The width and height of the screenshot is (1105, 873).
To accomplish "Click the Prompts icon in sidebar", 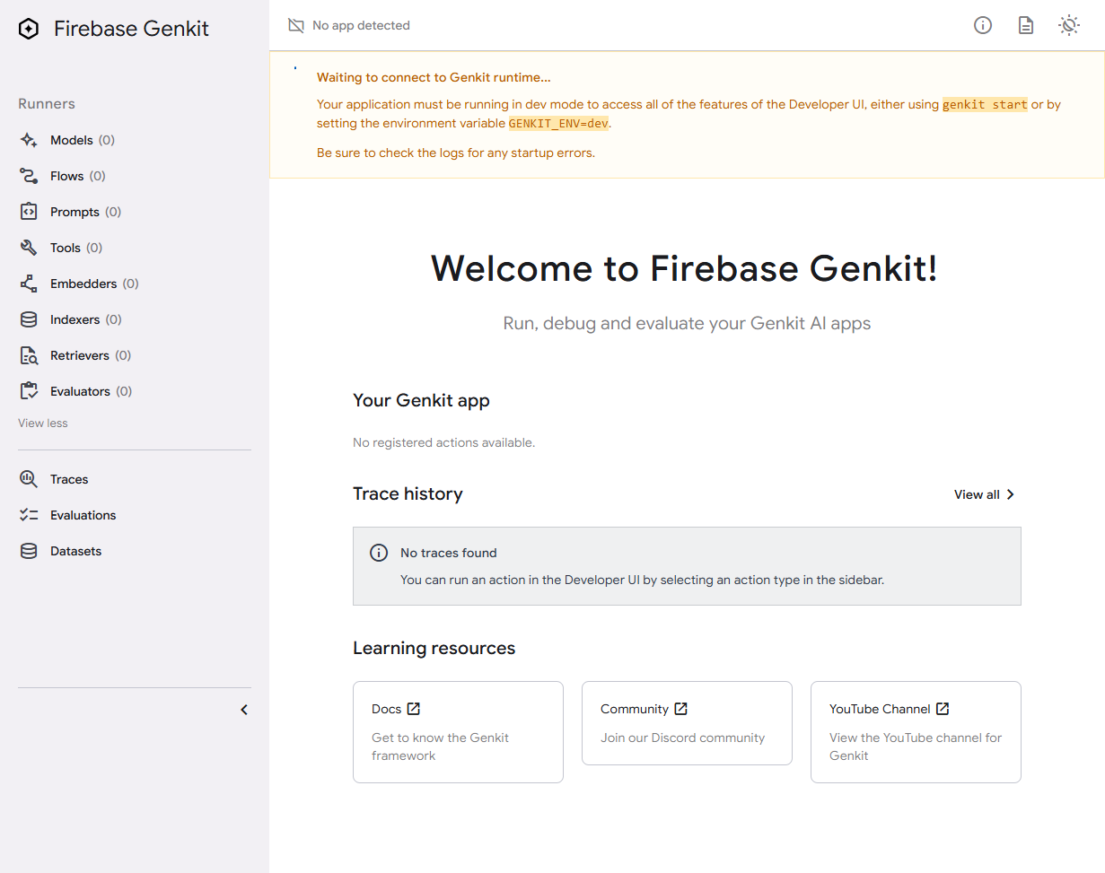I will click(x=29, y=212).
